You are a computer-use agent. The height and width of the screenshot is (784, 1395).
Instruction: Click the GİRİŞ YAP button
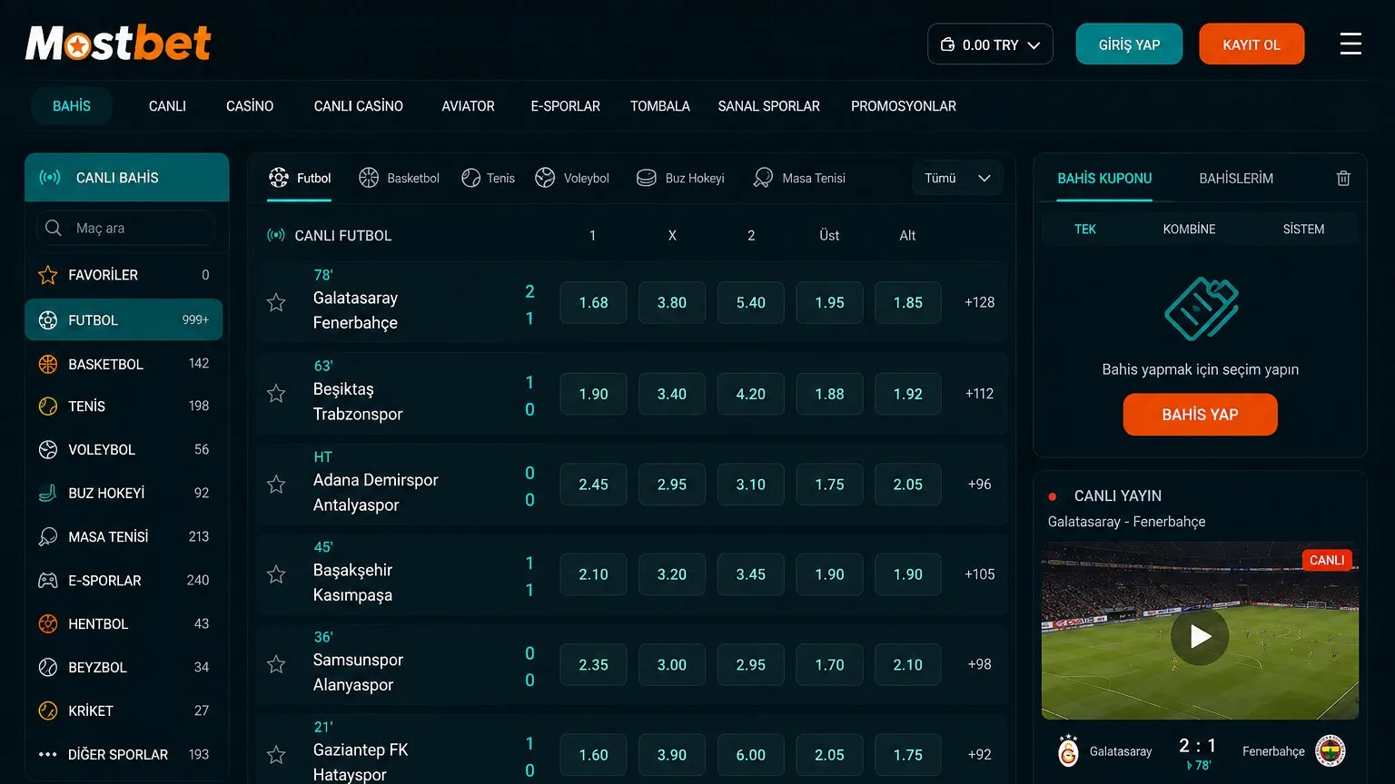click(1129, 44)
